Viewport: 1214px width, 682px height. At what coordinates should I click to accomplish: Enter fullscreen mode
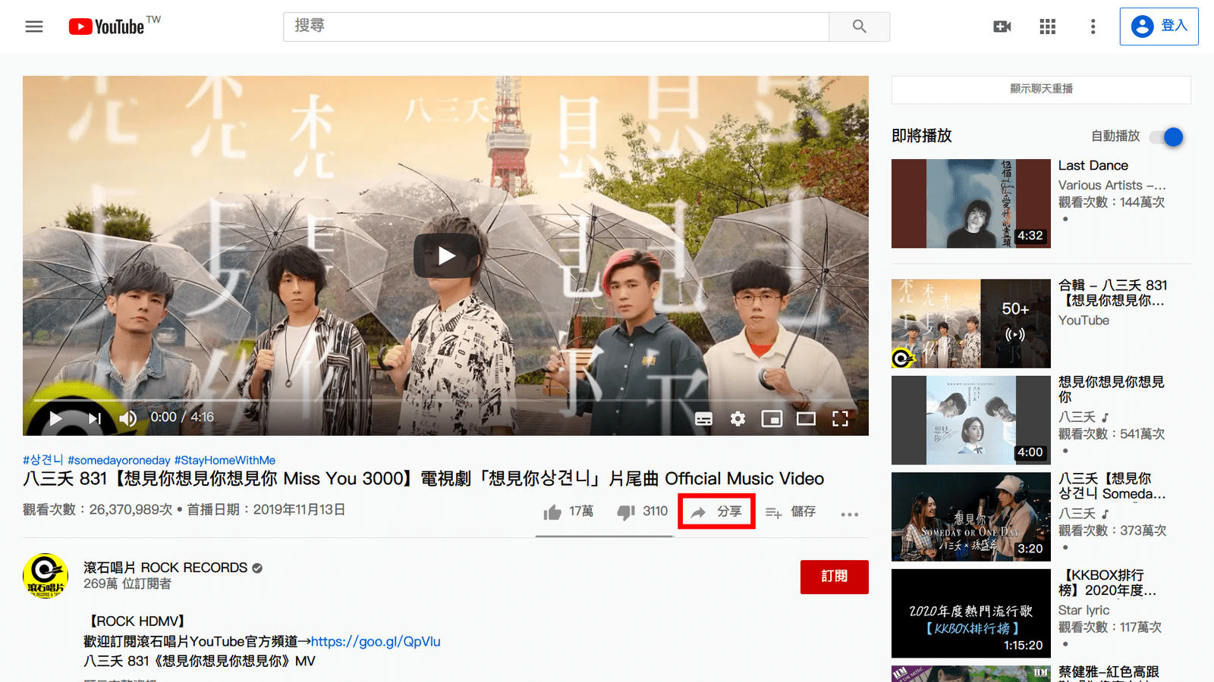click(x=840, y=418)
